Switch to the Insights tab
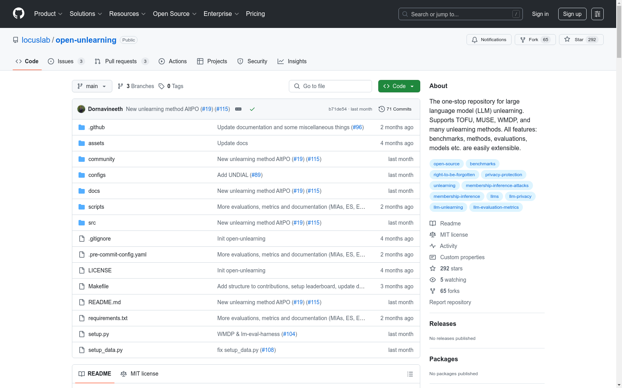Viewport: 622px width, 388px height. pos(292,61)
